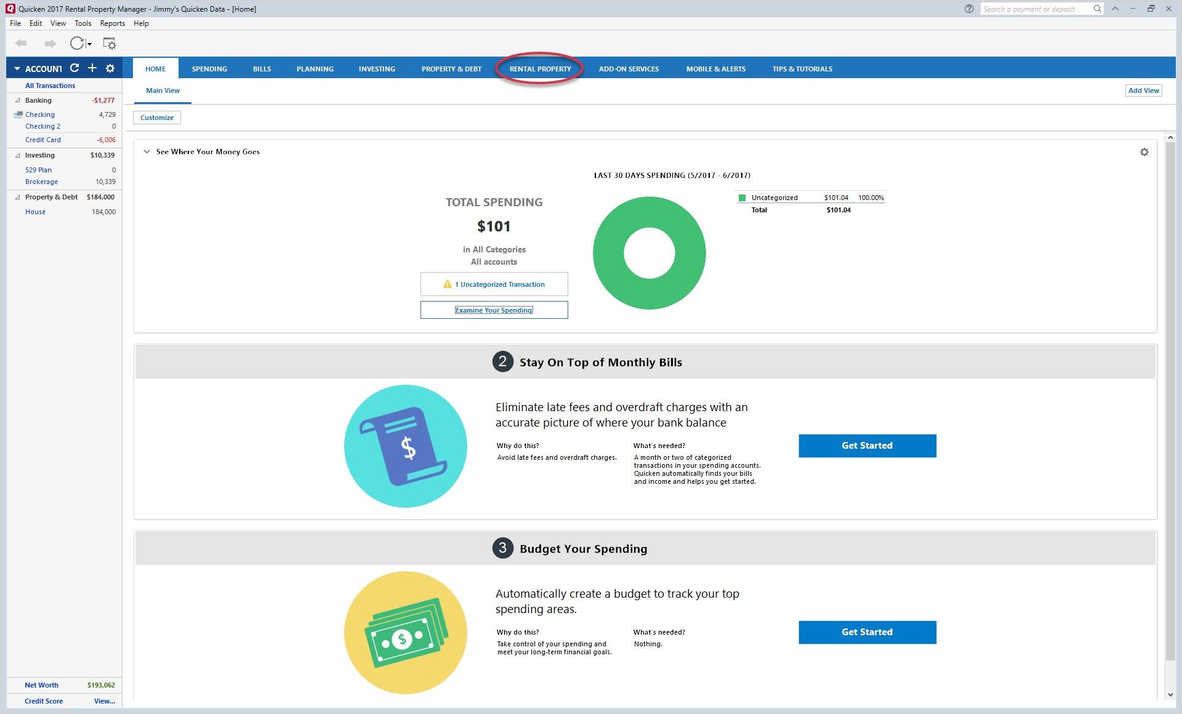Click Get Started for Monthly Bills
Viewport: 1182px width, 714px height.
click(867, 446)
